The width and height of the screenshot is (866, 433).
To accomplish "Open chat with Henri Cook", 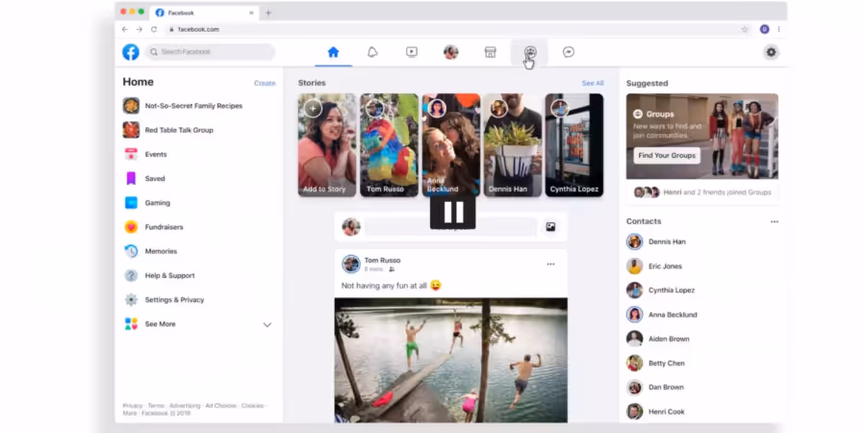I will [x=655, y=412].
